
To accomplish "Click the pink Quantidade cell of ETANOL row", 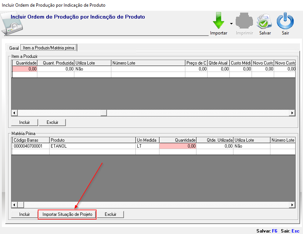I will tap(178, 146).
